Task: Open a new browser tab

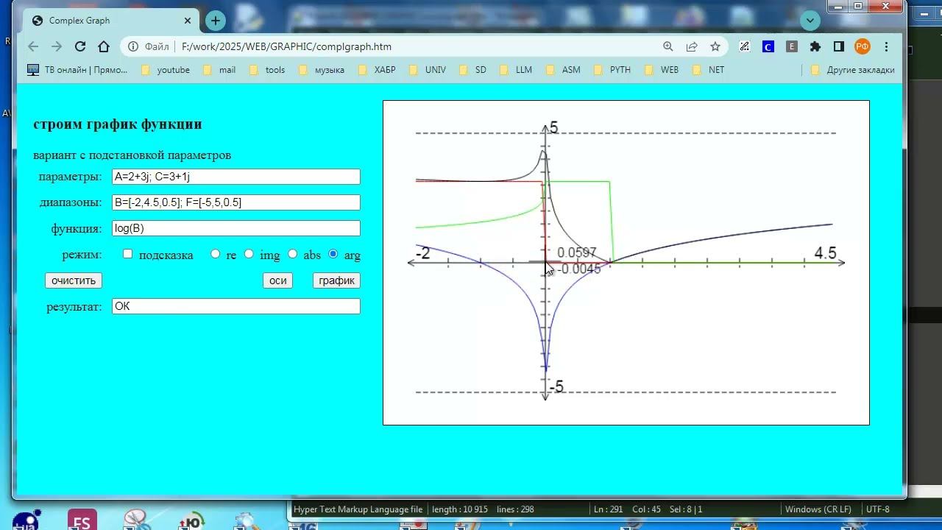Action: click(215, 21)
